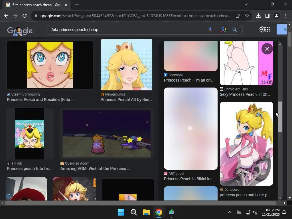The height and width of the screenshot is (219, 292).
Task: View site information via lock icon
Action: tap(36, 16)
